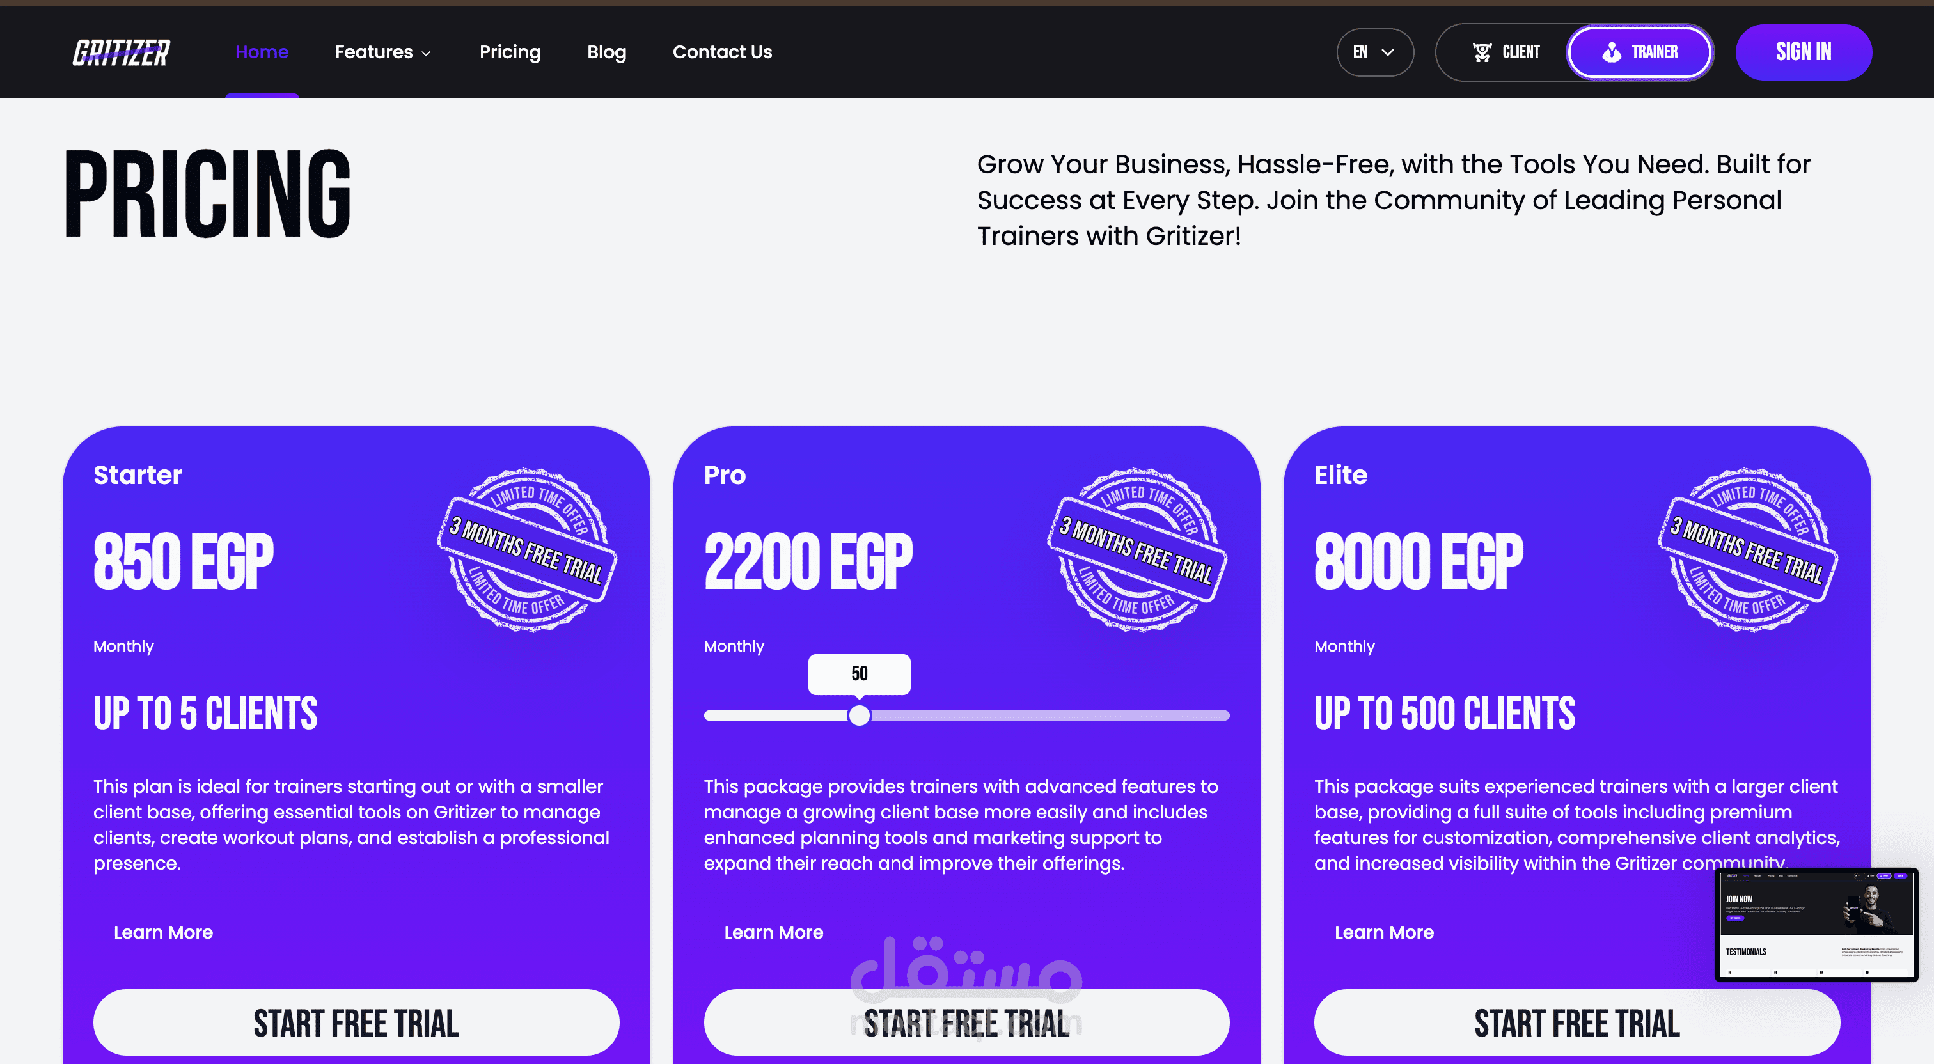Click the Trainer person icon
The image size is (1934, 1064).
tap(1611, 52)
